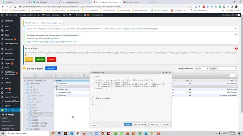Click the Elementor sidebar icon
This screenshot has height=136, width=243.
coord(2,49)
